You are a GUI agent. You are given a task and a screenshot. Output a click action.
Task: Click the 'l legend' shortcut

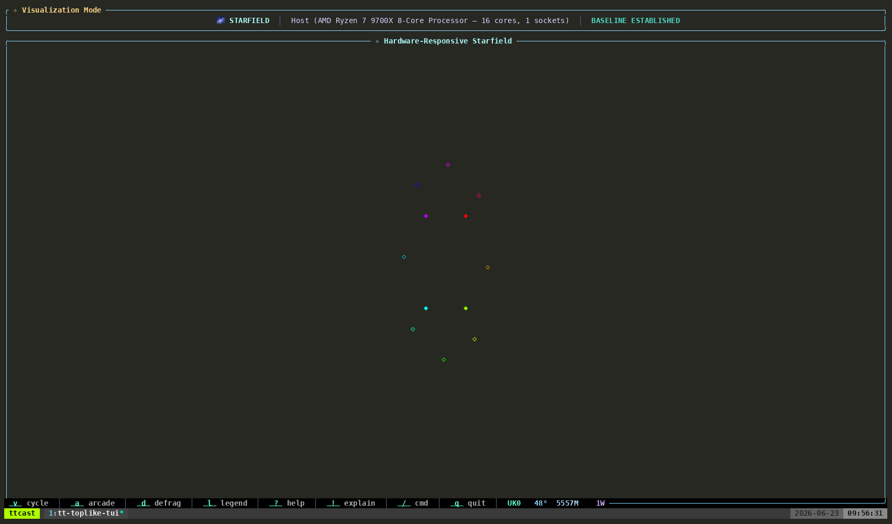[x=225, y=503]
